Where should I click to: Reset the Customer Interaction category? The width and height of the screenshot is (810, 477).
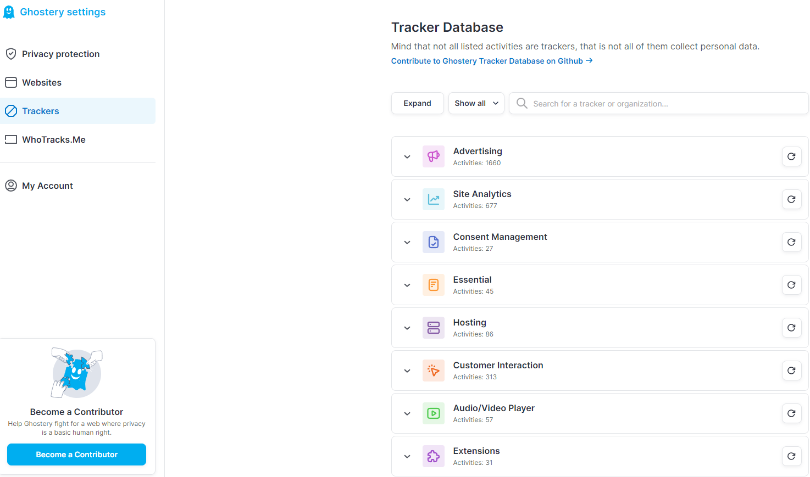coord(791,371)
